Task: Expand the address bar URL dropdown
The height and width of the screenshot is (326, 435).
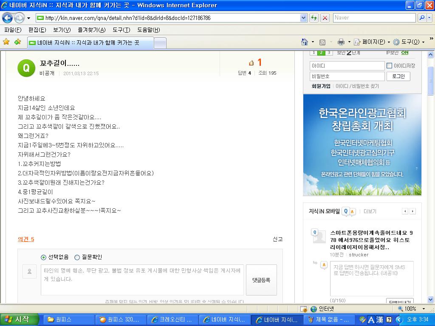Action: (x=303, y=18)
